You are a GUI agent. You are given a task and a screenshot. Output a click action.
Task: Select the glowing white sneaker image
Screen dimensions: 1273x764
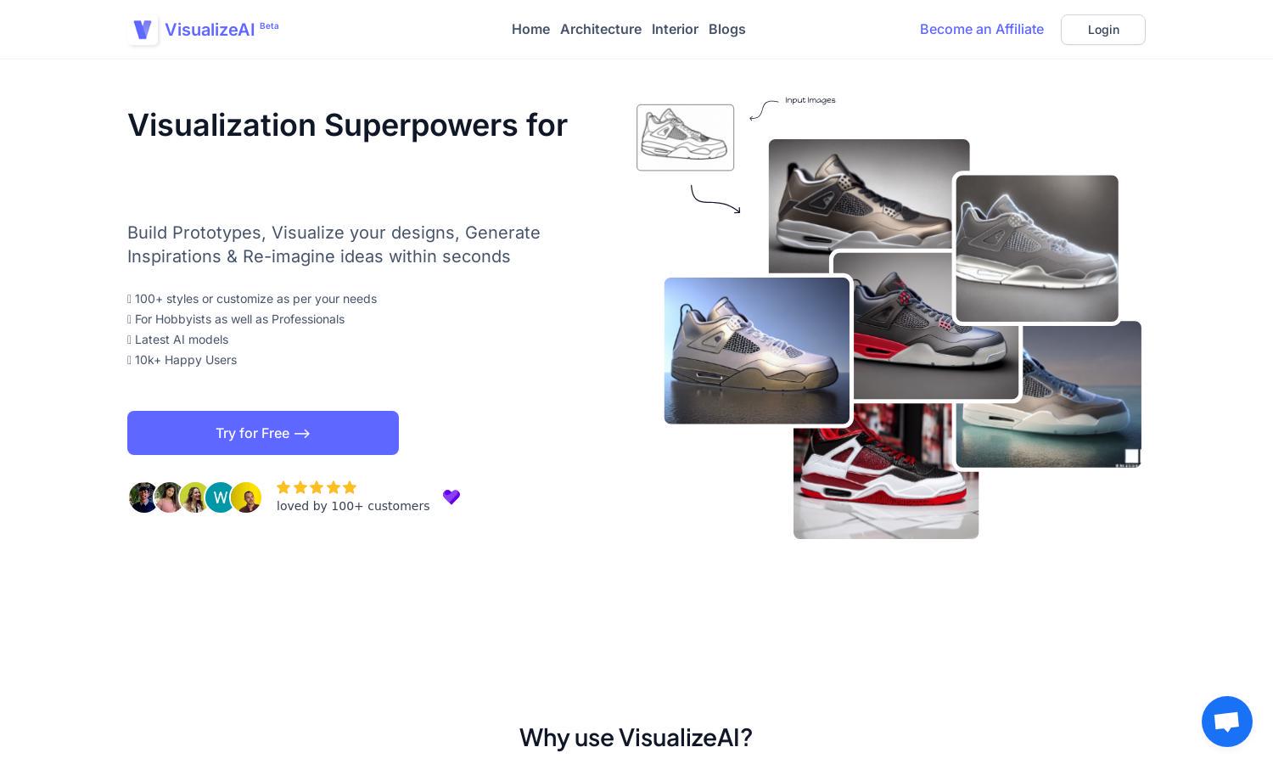click(x=1037, y=249)
